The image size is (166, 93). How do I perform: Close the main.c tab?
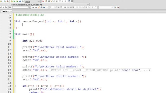point(11,11)
